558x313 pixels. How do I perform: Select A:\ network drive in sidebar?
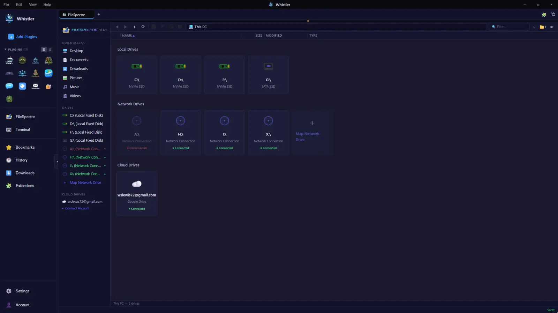pyautogui.click(x=84, y=149)
